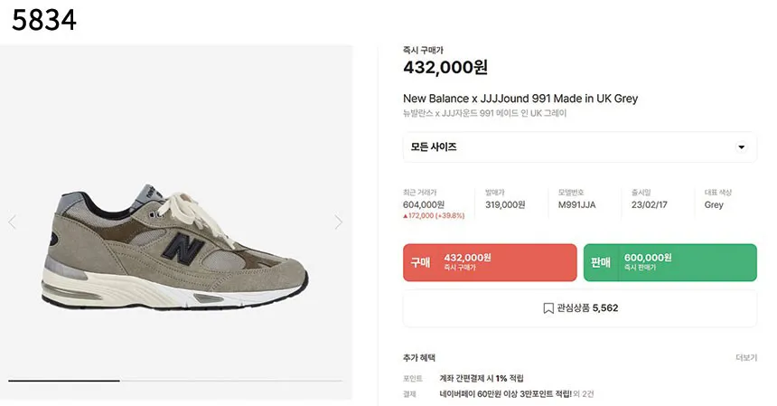Click the 발매가 319,000원 release price
Viewport: 777px width, 406px height.
505,205
